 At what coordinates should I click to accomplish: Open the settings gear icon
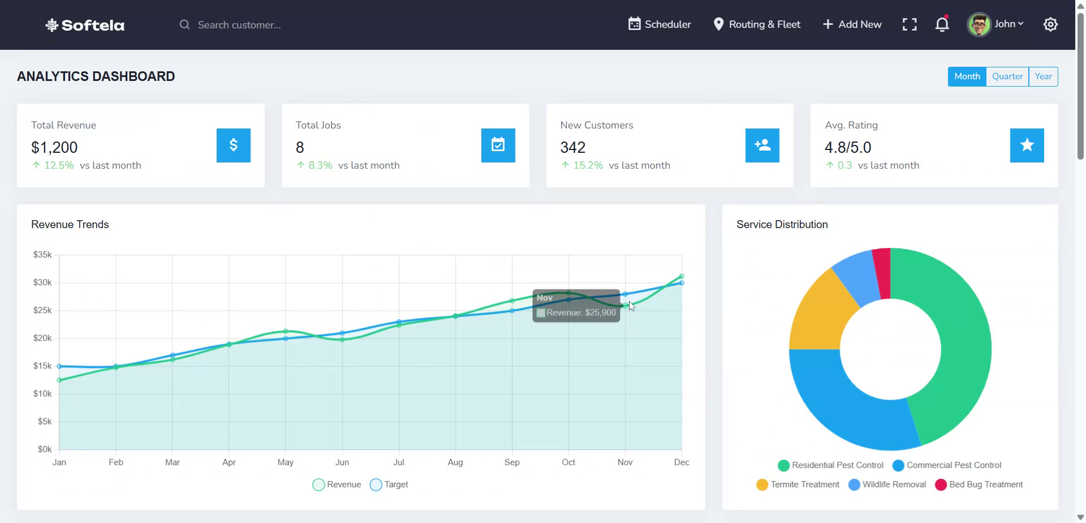point(1050,24)
